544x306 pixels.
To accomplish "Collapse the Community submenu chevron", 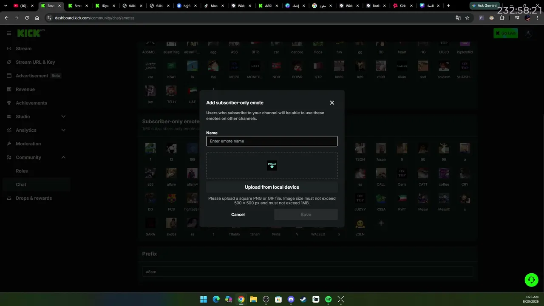I will pyautogui.click(x=63, y=157).
